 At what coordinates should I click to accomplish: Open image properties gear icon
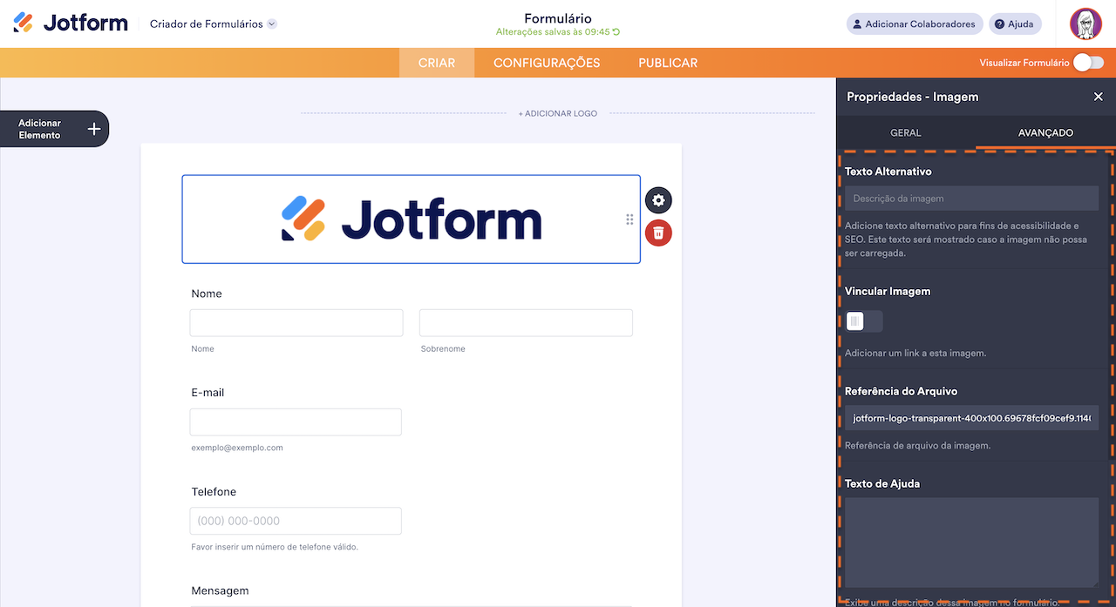[658, 200]
